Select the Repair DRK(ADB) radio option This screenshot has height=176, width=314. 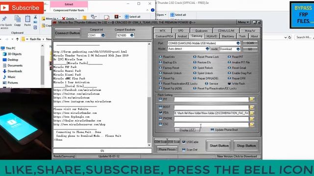click(x=206, y=78)
